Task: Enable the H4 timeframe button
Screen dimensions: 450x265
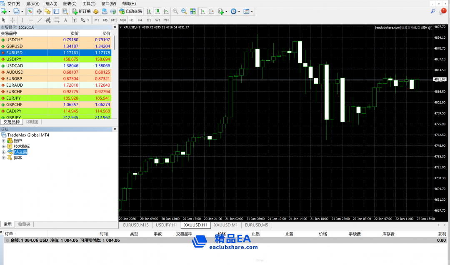Action: (x=140, y=20)
